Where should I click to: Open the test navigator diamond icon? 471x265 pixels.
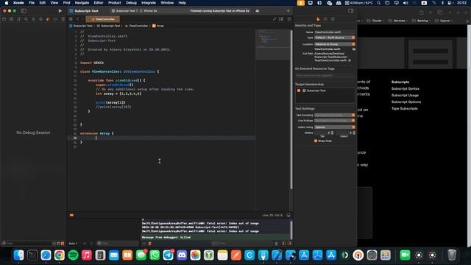[40, 19]
